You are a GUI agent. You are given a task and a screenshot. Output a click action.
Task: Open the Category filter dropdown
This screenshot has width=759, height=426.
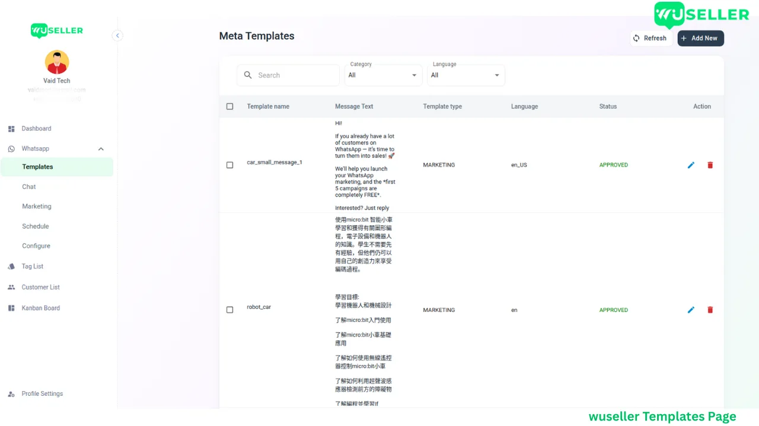(383, 75)
